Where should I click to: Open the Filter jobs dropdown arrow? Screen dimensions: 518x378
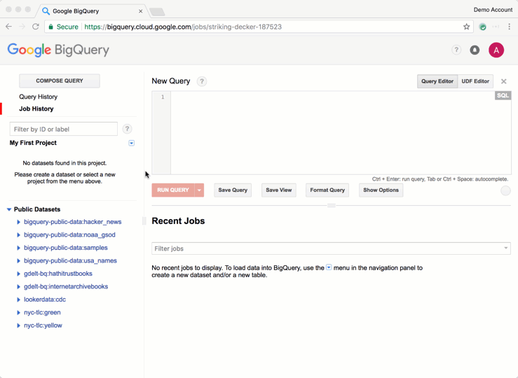pyautogui.click(x=505, y=248)
